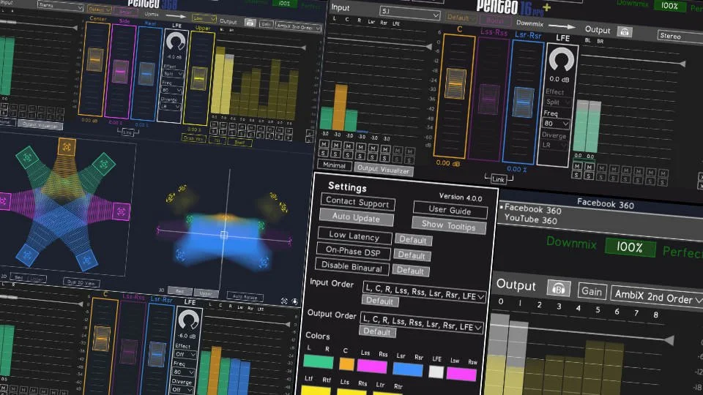Click the white LFE color swatch in Settings
Screen dimensions: 703x395
(x=436, y=372)
